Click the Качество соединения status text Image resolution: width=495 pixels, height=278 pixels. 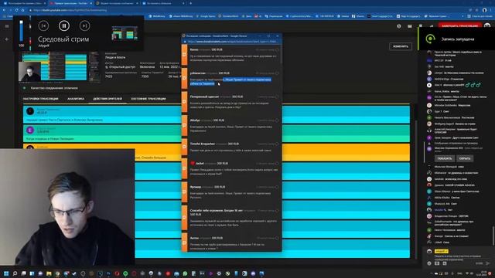pos(54,88)
